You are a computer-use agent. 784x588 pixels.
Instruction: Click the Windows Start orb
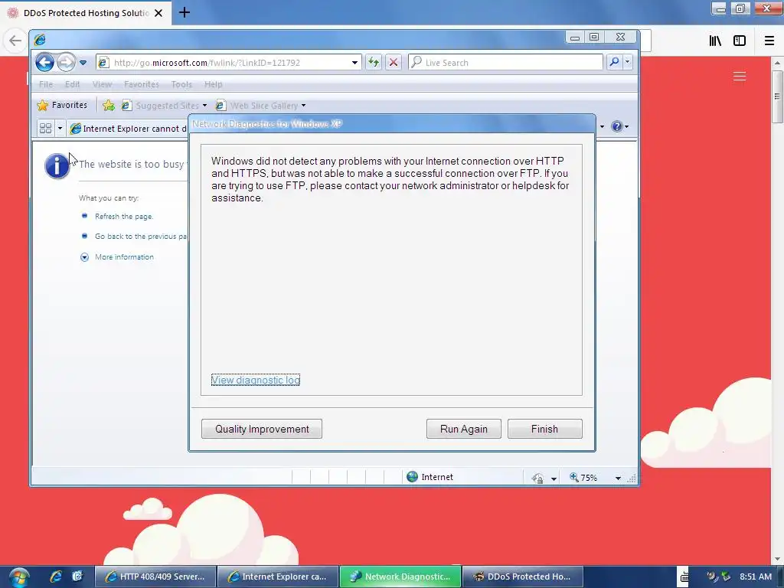tap(18, 577)
